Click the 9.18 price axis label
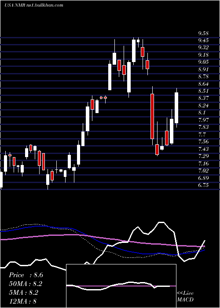 pyautogui.click(x=203, y=55)
